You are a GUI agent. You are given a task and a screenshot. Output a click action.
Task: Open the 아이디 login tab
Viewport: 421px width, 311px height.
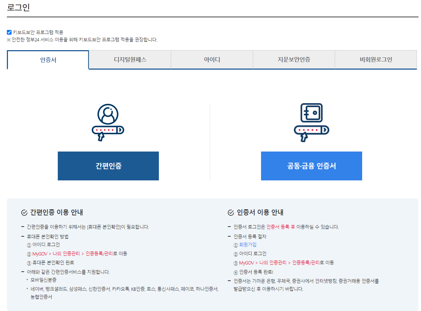pos(212,60)
